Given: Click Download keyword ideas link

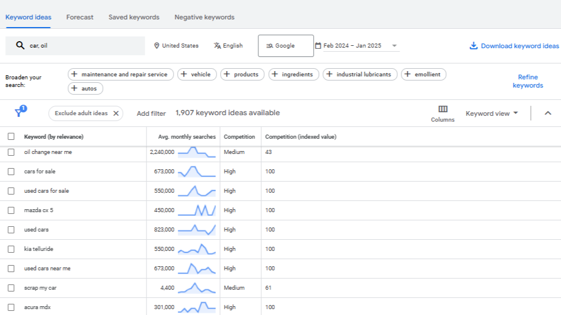Looking at the screenshot, I should pos(514,46).
